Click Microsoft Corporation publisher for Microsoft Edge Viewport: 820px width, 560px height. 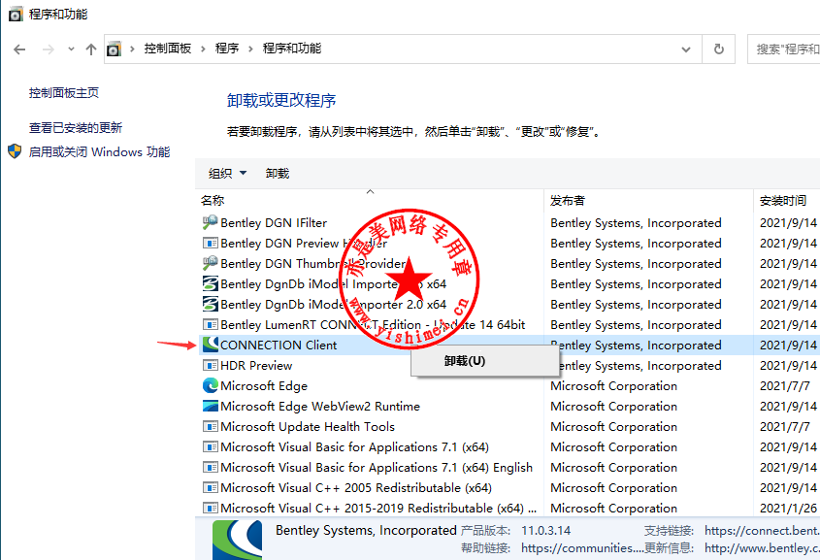[614, 386]
